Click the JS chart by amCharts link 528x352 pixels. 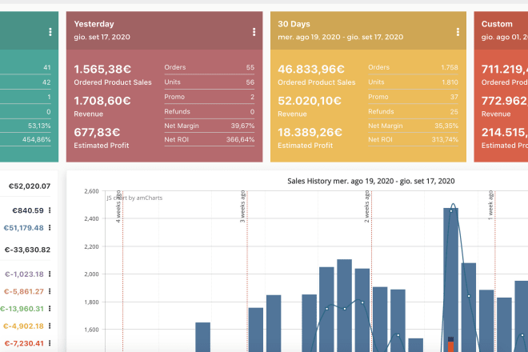(134, 198)
